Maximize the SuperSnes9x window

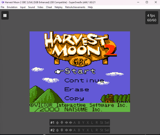pos(147,2)
